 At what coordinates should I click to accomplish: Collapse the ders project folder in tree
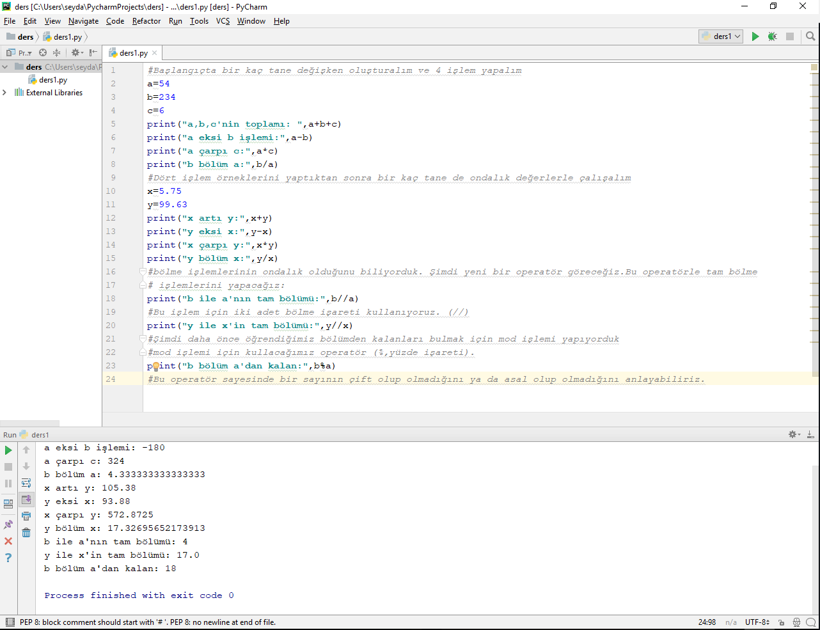(5, 67)
